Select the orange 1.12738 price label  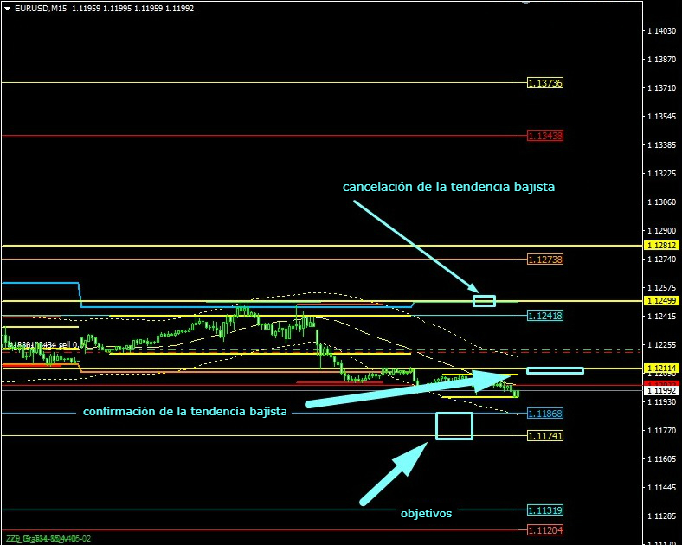click(545, 260)
